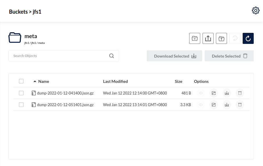Download dump-2022-01-12-051401.json.gz via row icon
The width and height of the screenshot is (263, 166).
click(227, 105)
